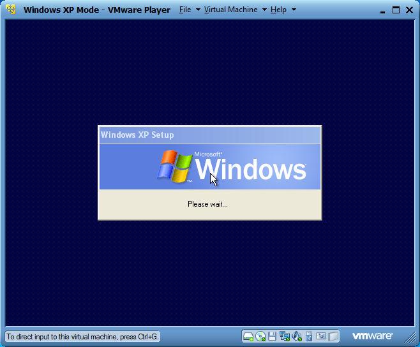The image size is (420, 347).
Task: Expand the dropdown arrow beside Help
Action: click(x=293, y=10)
